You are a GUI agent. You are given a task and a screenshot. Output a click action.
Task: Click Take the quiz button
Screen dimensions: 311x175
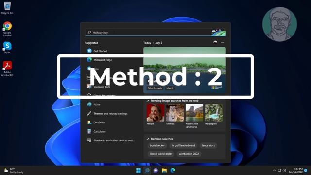coord(155,88)
